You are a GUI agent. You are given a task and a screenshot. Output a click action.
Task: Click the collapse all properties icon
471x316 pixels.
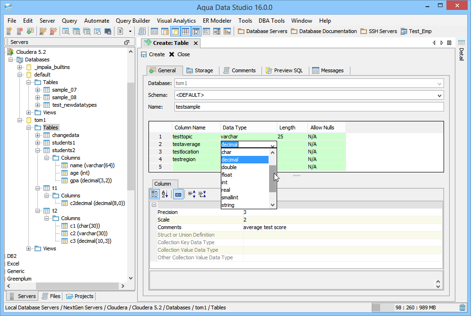[202, 194]
